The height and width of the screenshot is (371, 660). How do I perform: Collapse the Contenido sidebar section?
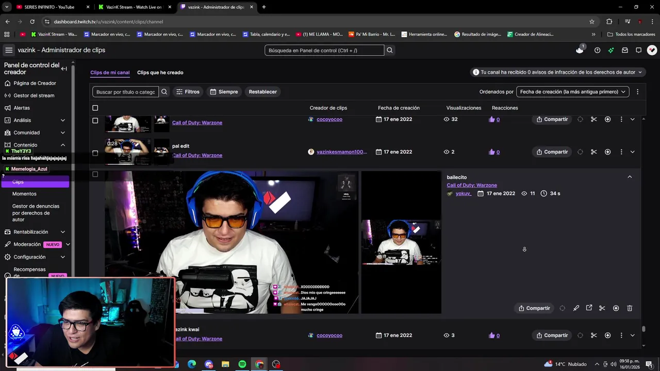click(x=63, y=145)
